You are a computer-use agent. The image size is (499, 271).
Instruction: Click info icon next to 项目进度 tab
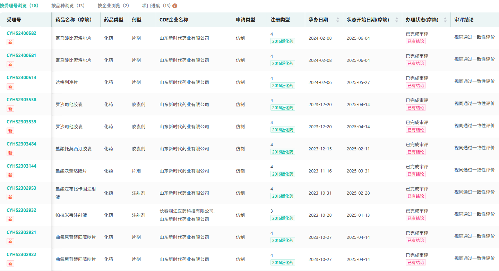coord(175,6)
